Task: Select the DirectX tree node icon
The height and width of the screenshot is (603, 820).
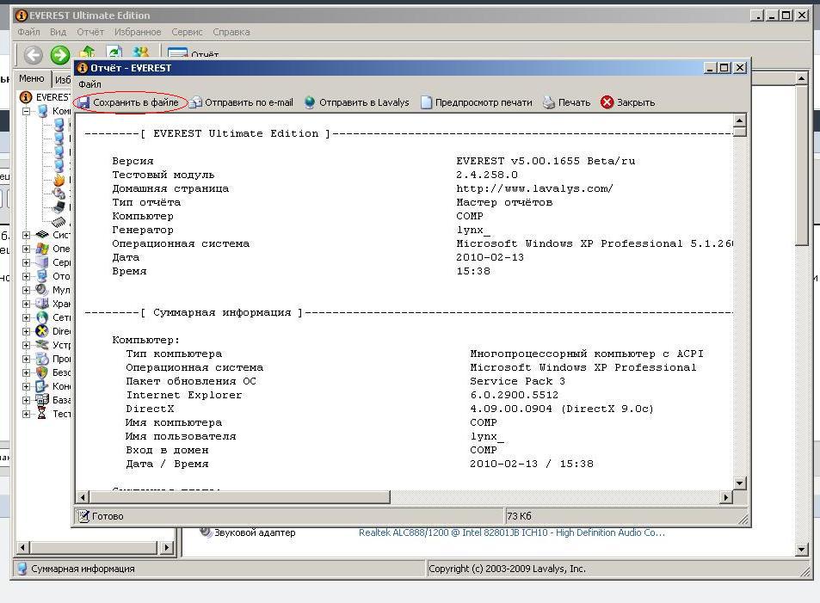Action: (41, 331)
